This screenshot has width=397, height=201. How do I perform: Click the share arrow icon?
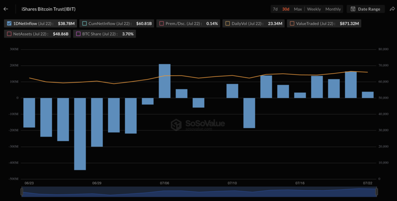click(392, 9)
